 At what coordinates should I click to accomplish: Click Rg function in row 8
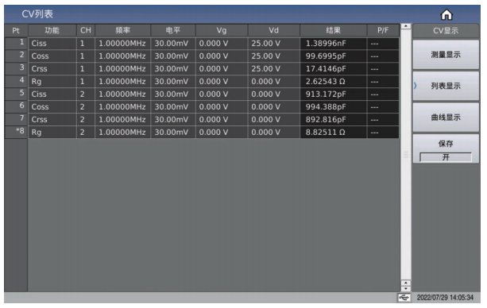click(52, 133)
